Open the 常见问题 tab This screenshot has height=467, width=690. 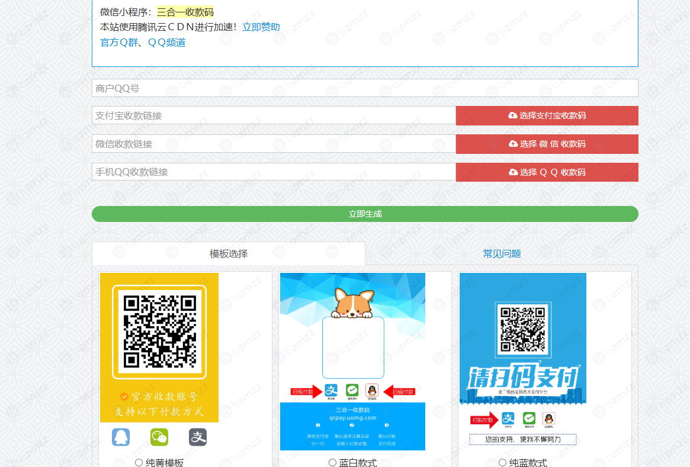click(502, 254)
